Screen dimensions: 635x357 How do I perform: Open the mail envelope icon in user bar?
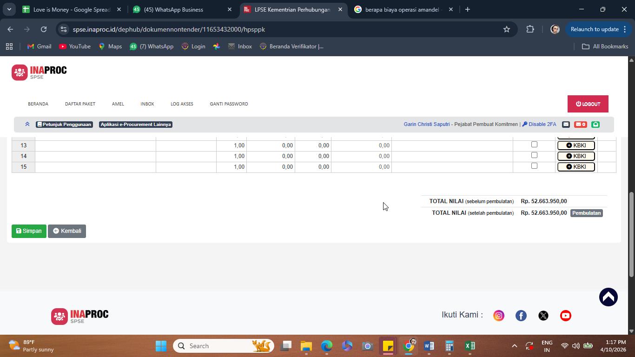coord(566,124)
